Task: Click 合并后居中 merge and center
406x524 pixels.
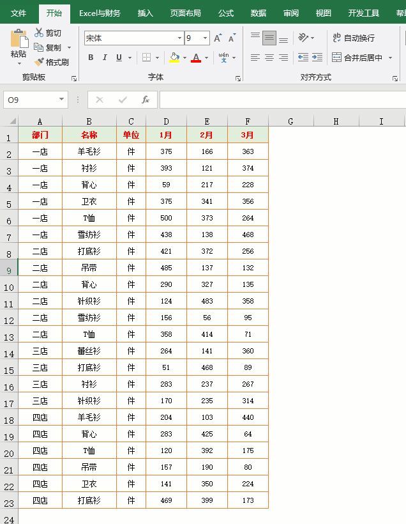Action: point(357,58)
